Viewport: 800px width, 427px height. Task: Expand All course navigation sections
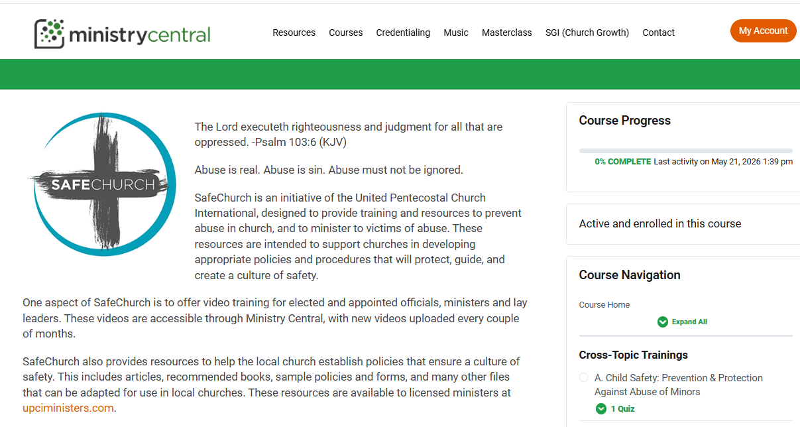pos(682,322)
